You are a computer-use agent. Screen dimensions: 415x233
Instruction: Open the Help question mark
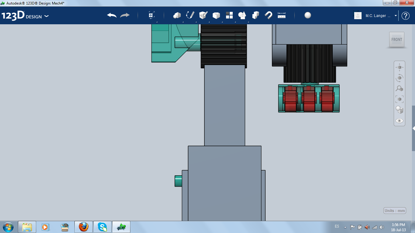(406, 16)
